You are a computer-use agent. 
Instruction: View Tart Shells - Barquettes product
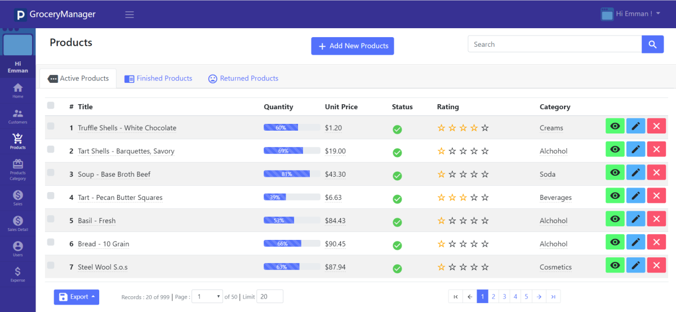point(615,150)
